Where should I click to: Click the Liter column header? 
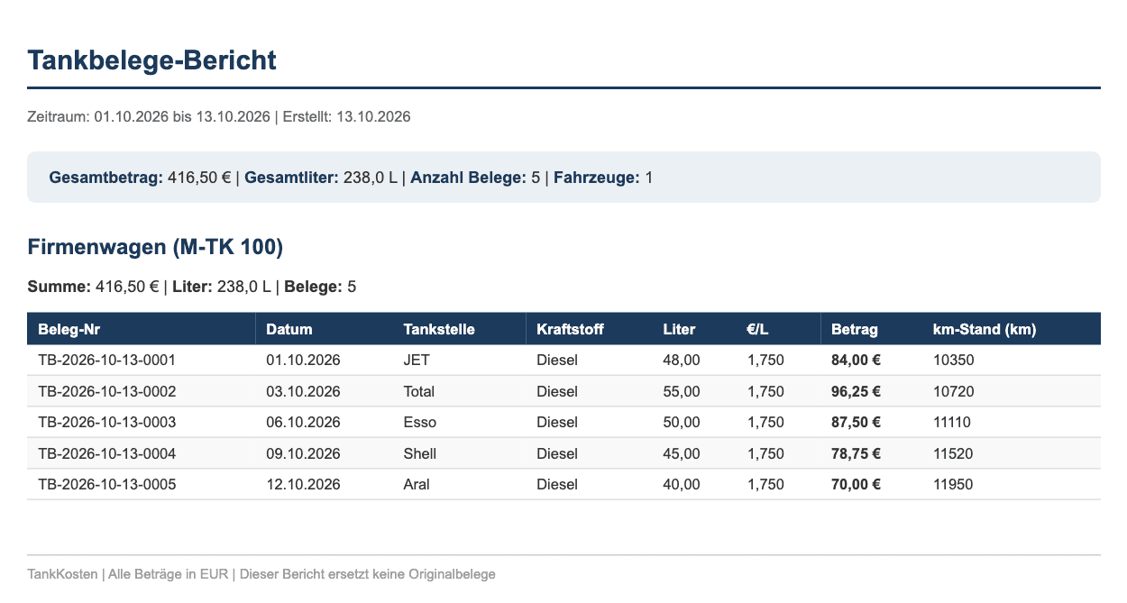694,329
